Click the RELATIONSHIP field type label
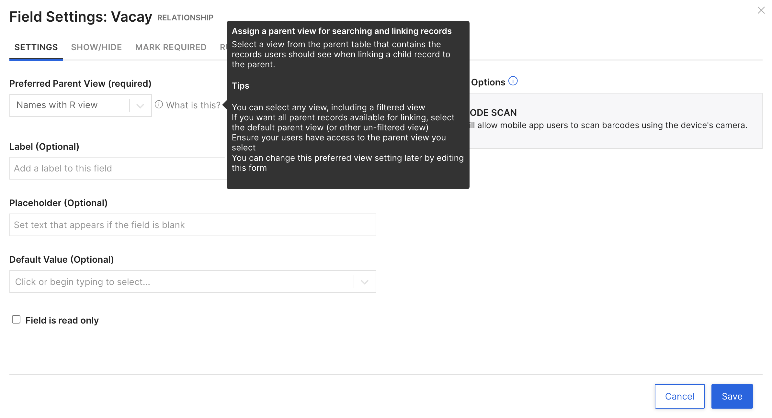The width and height of the screenshot is (772, 418). 185,18
